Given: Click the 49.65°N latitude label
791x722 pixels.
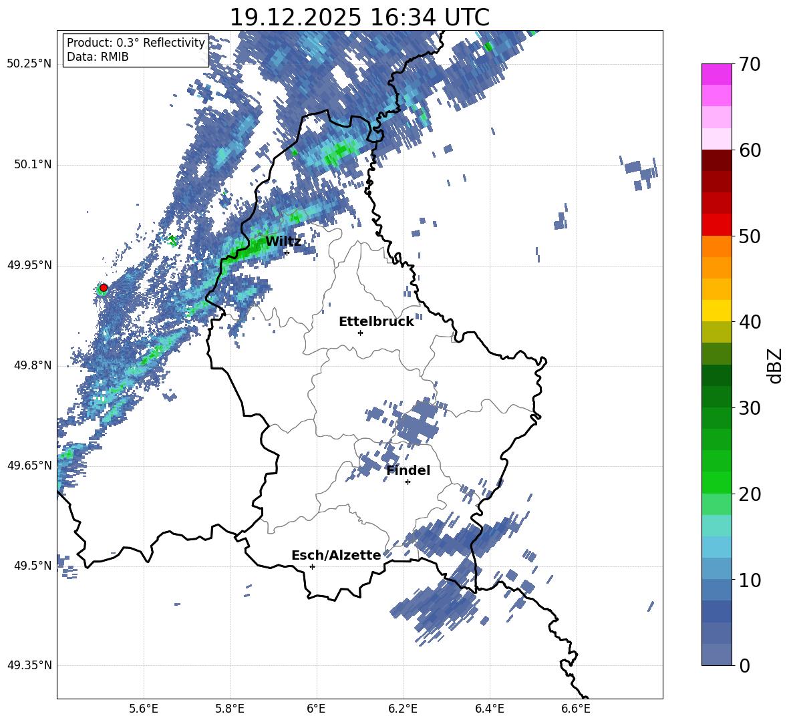Looking at the screenshot, I should pyautogui.click(x=29, y=466).
